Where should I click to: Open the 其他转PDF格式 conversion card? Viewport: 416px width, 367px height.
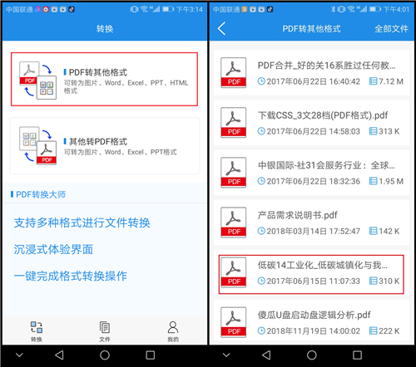[x=105, y=146]
